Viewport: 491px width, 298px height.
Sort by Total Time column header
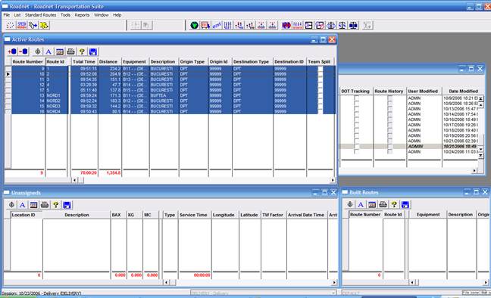[x=84, y=61]
